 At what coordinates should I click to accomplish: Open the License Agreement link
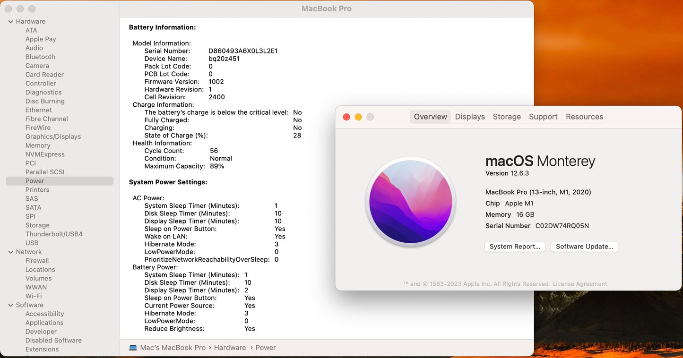pyautogui.click(x=579, y=284)
